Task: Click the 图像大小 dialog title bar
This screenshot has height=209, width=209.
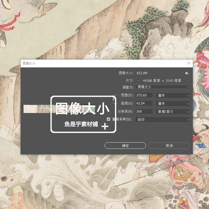Action: (78, 63)
